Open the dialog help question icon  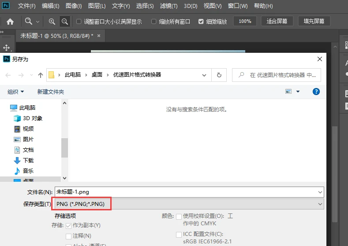point(316,92)
